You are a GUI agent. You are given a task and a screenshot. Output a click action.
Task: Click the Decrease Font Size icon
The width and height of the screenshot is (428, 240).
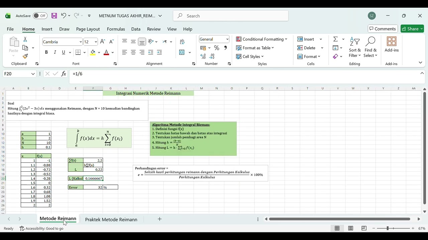click(111, 42)
